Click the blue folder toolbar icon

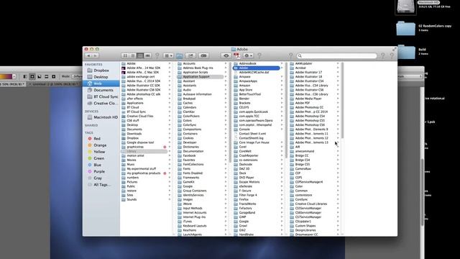click(x=180, y=56)
